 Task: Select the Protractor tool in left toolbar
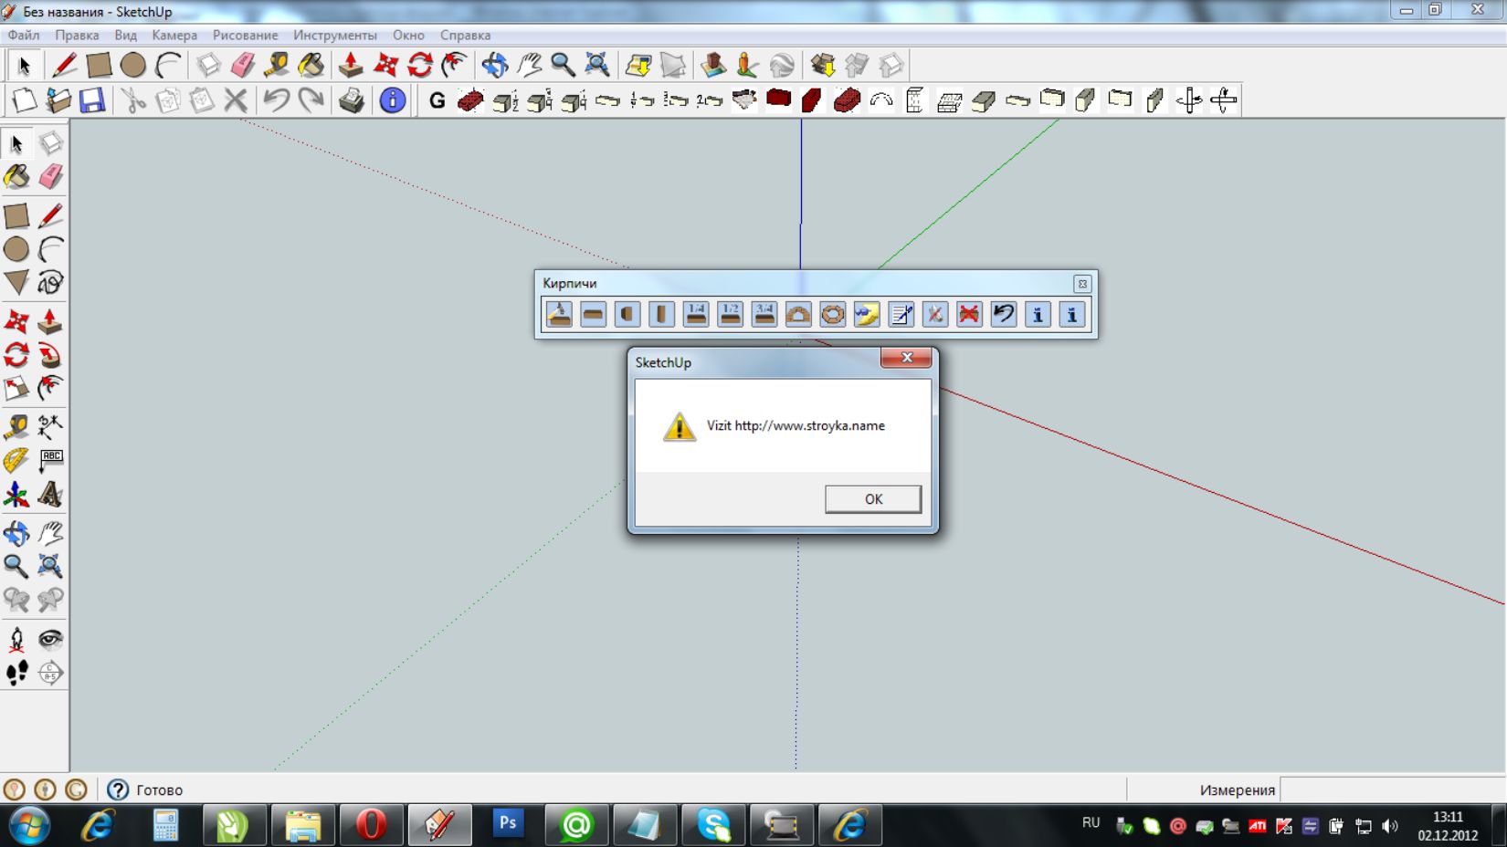point(16,461)
